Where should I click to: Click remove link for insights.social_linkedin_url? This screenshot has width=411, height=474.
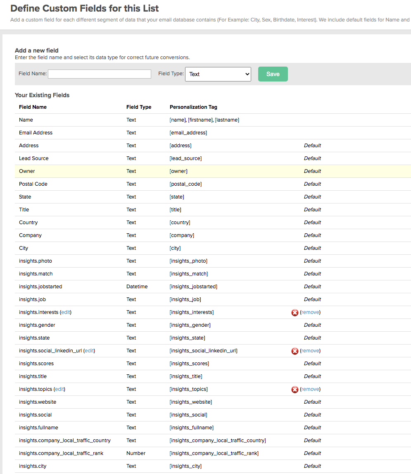pyautogui.click(x=310, y=351)
